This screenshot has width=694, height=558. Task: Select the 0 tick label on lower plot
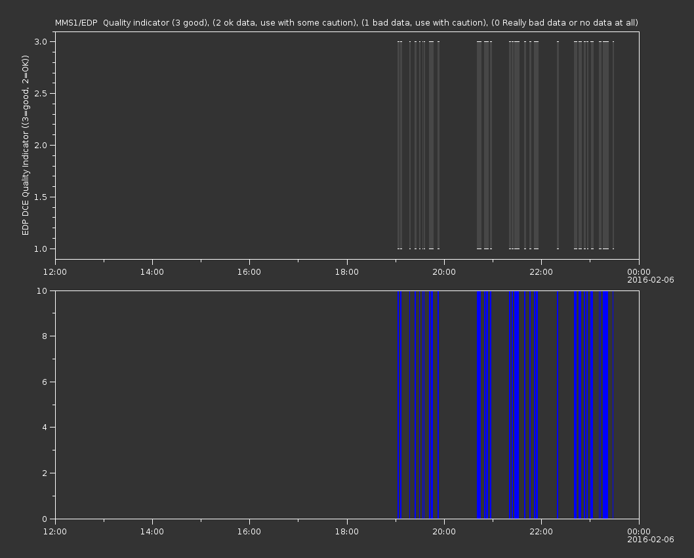point(45,519)
